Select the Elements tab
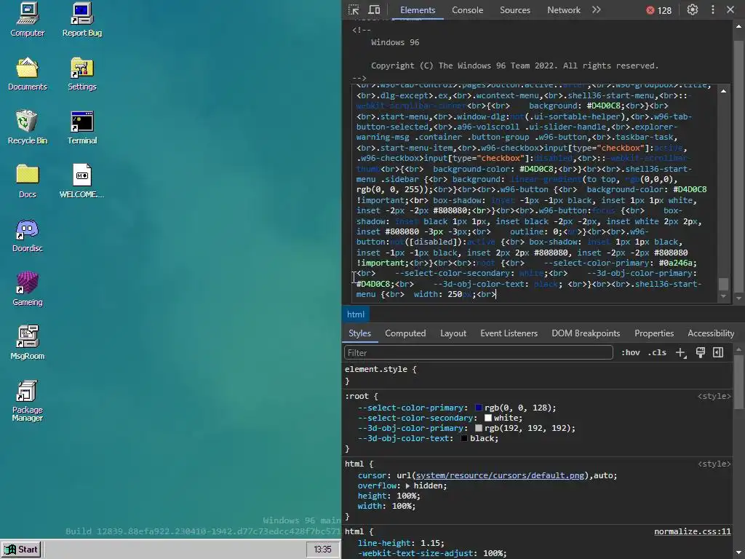Image resolution: width=745 pixels, height=559 pixels. (x=417, y=10)
